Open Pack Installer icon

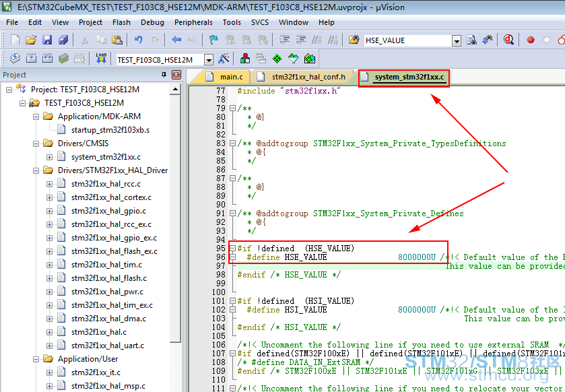tap(310, 59)
